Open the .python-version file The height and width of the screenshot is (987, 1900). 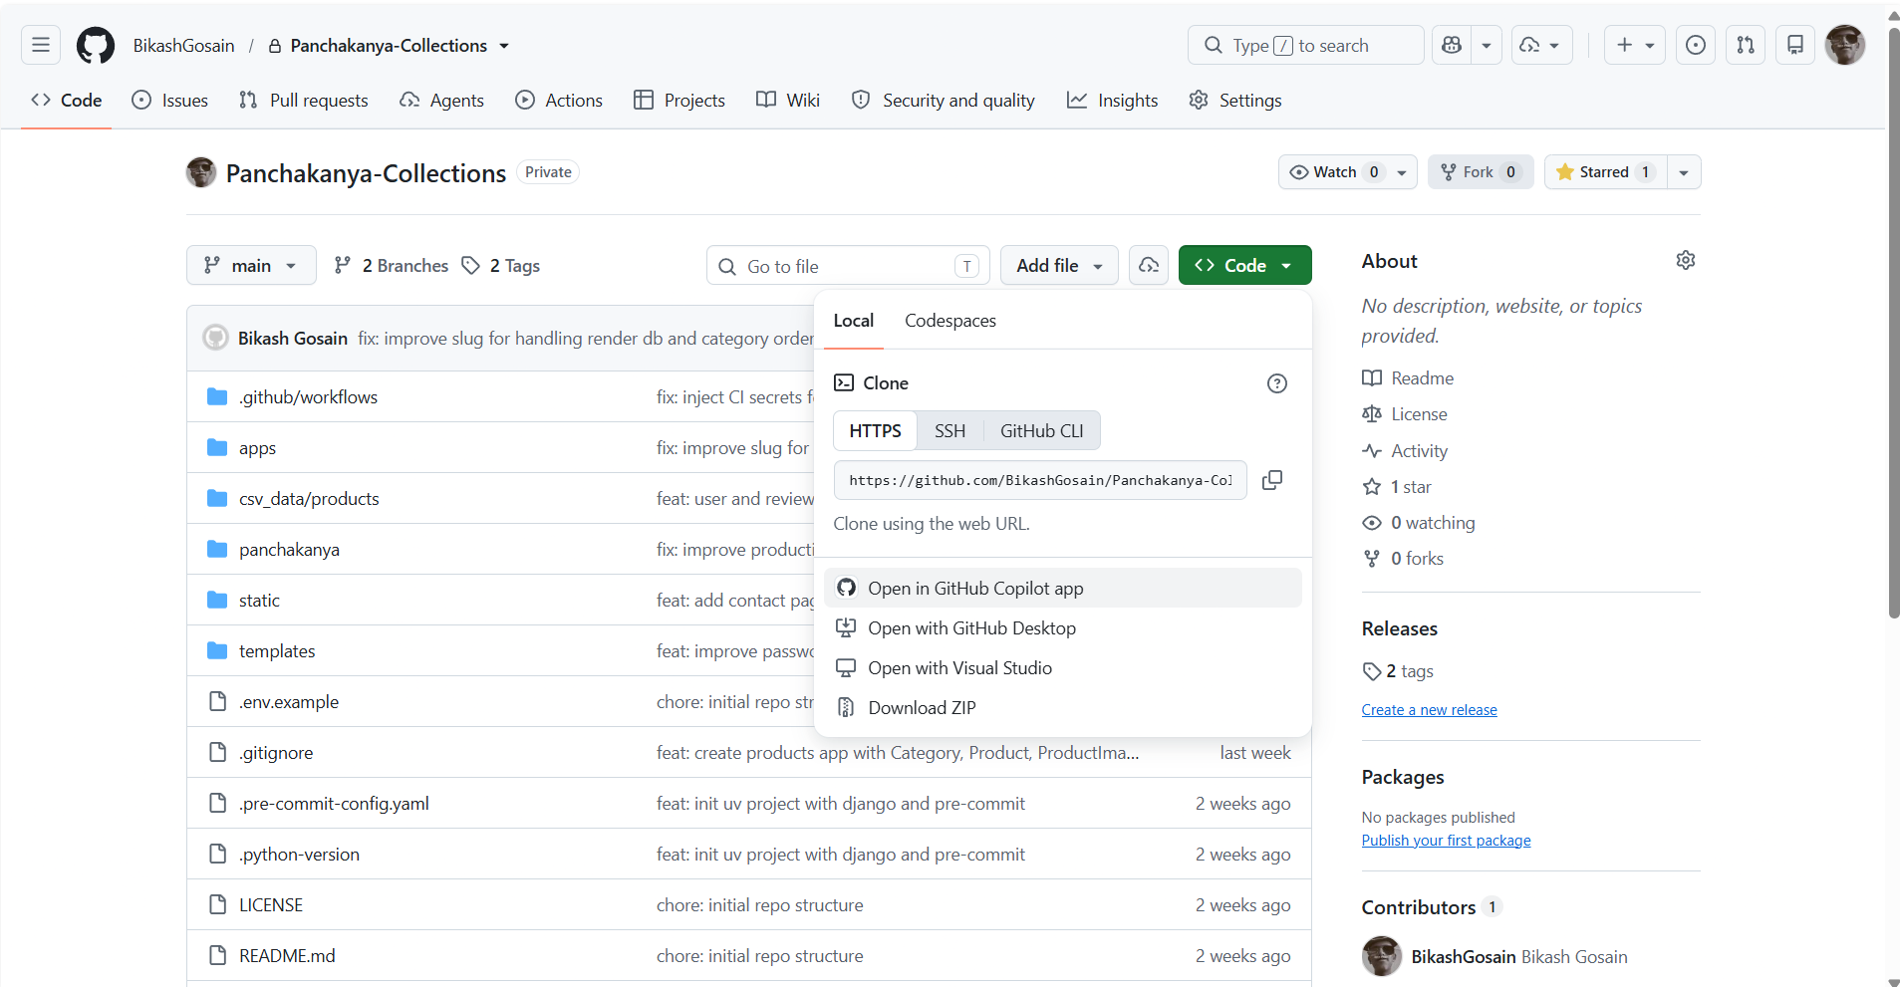point(299,854)
